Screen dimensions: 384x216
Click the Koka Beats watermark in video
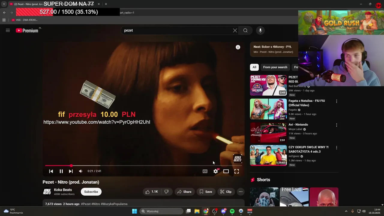(237, 159)
